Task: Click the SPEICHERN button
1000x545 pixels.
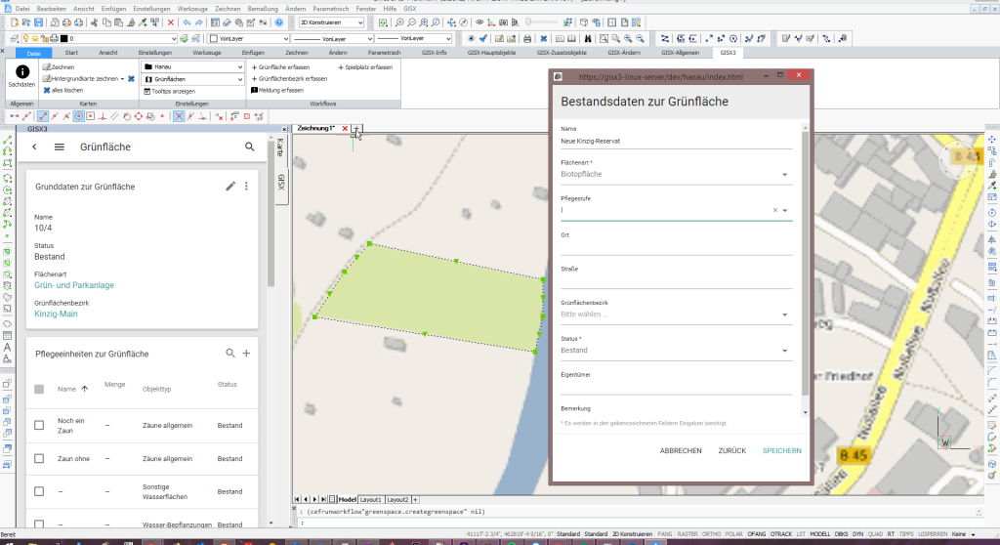Action: tap(782, 450)
